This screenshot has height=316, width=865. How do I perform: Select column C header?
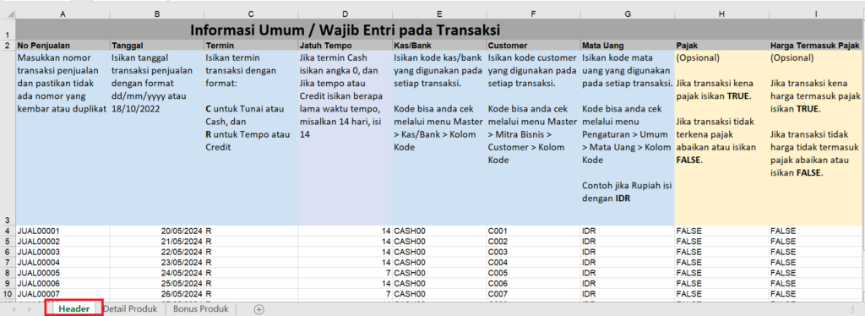coord(251,14)
